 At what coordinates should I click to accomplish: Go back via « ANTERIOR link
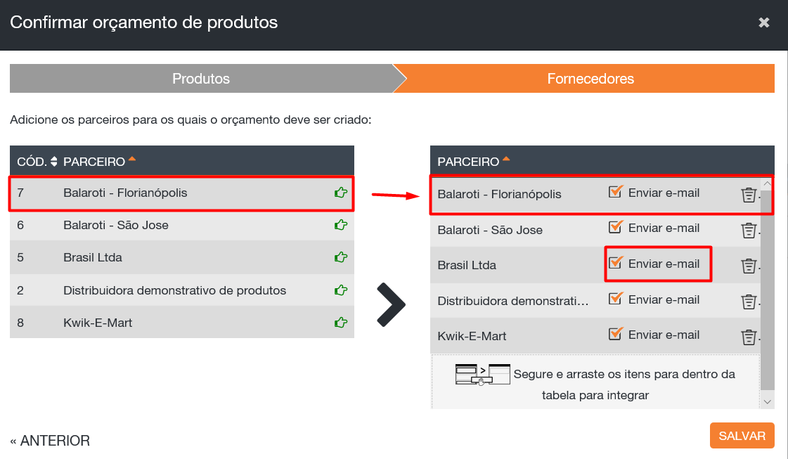[50, 441]
